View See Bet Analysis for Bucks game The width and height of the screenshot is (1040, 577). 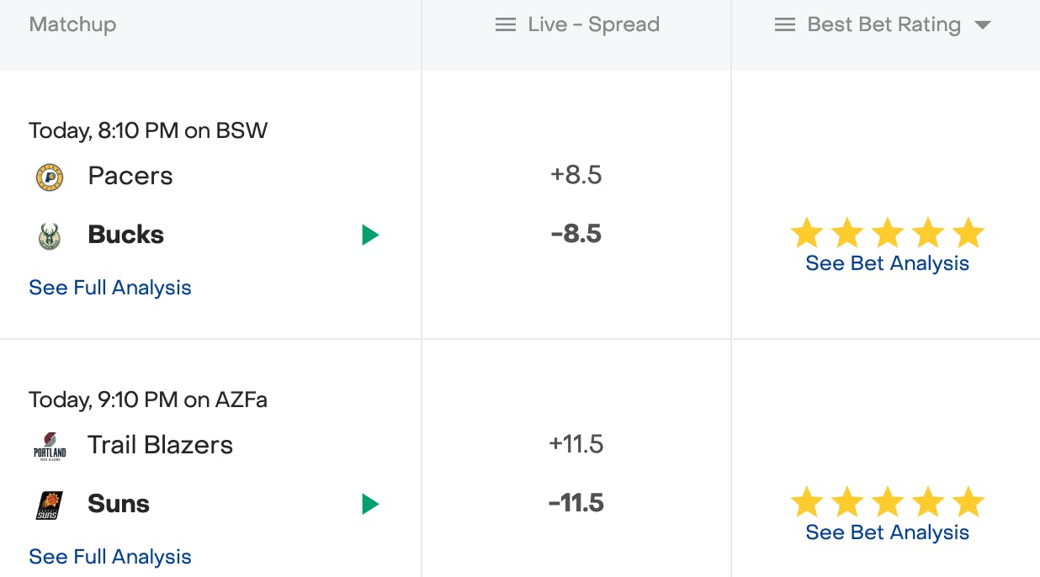click(x=887, y=263)
